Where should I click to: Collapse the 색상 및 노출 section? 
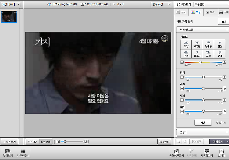tap(203, 30)
